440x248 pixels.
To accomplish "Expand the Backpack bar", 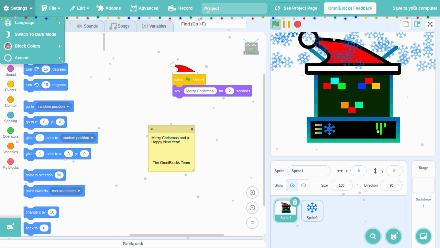I will [133, 244].
